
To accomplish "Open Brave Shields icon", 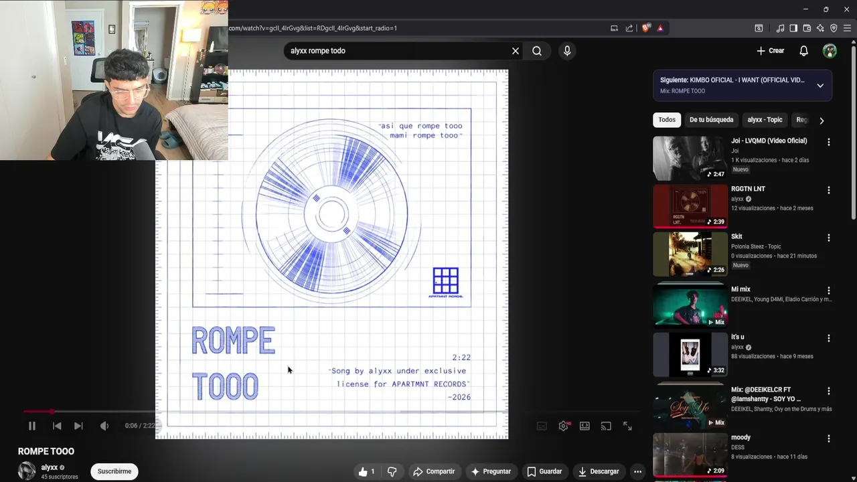I will 646,28.
